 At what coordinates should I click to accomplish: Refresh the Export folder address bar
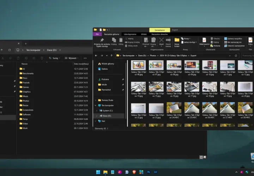point(236,56)
